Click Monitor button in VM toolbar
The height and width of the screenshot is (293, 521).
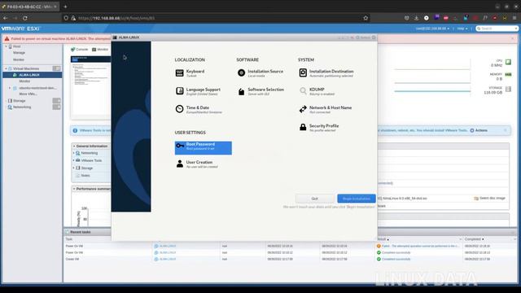coord(100,49)
